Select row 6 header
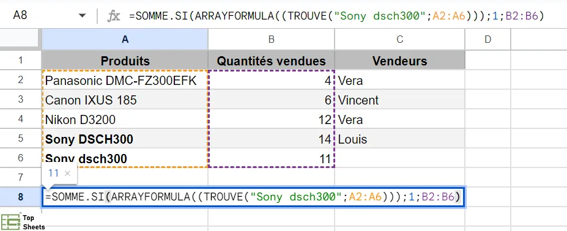This screenshot has width=567, height=231. point(21,158)
